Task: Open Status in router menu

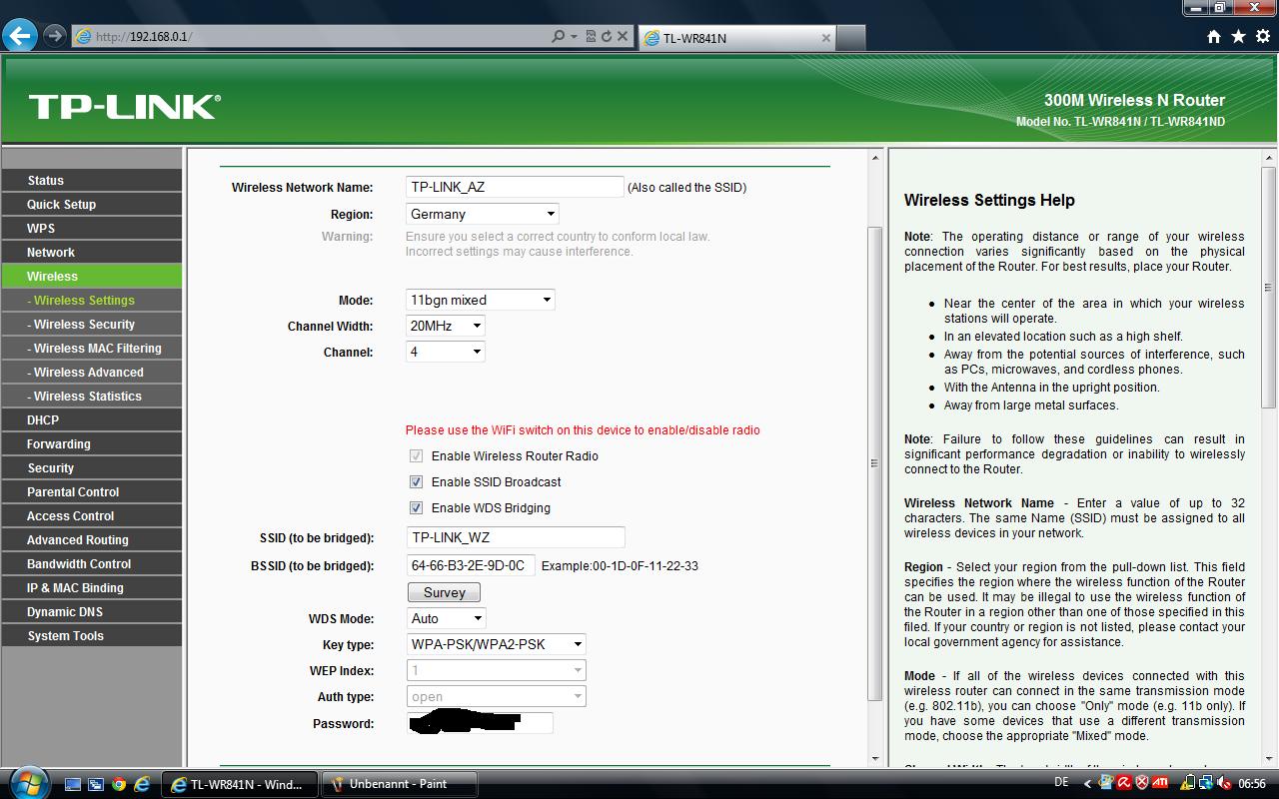Action: tap(92, 181)
